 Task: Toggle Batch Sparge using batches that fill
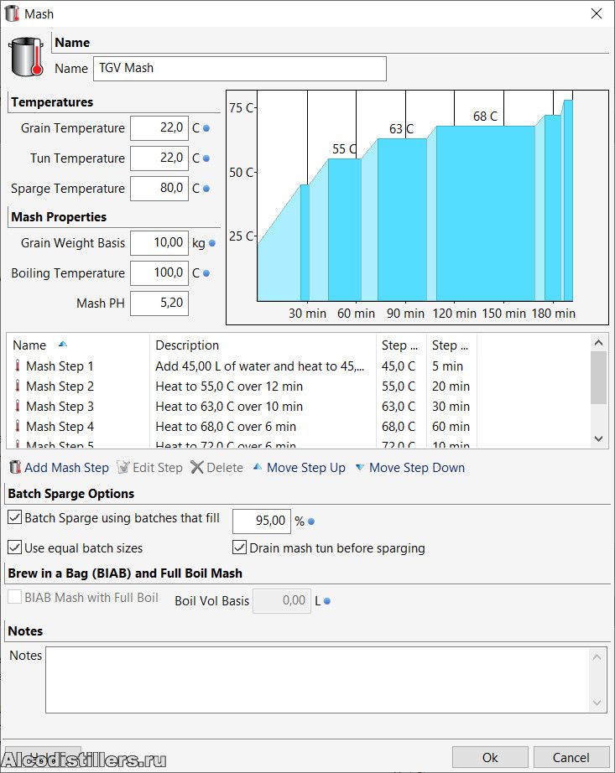[x=15, y=518]
